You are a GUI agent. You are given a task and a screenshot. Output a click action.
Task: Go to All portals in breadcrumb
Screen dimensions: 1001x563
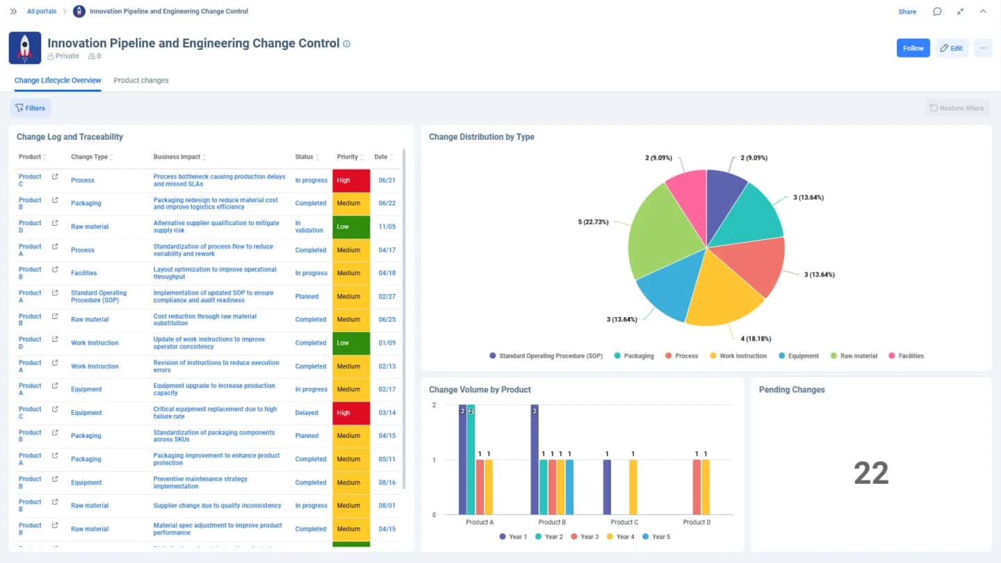point(42,12)
